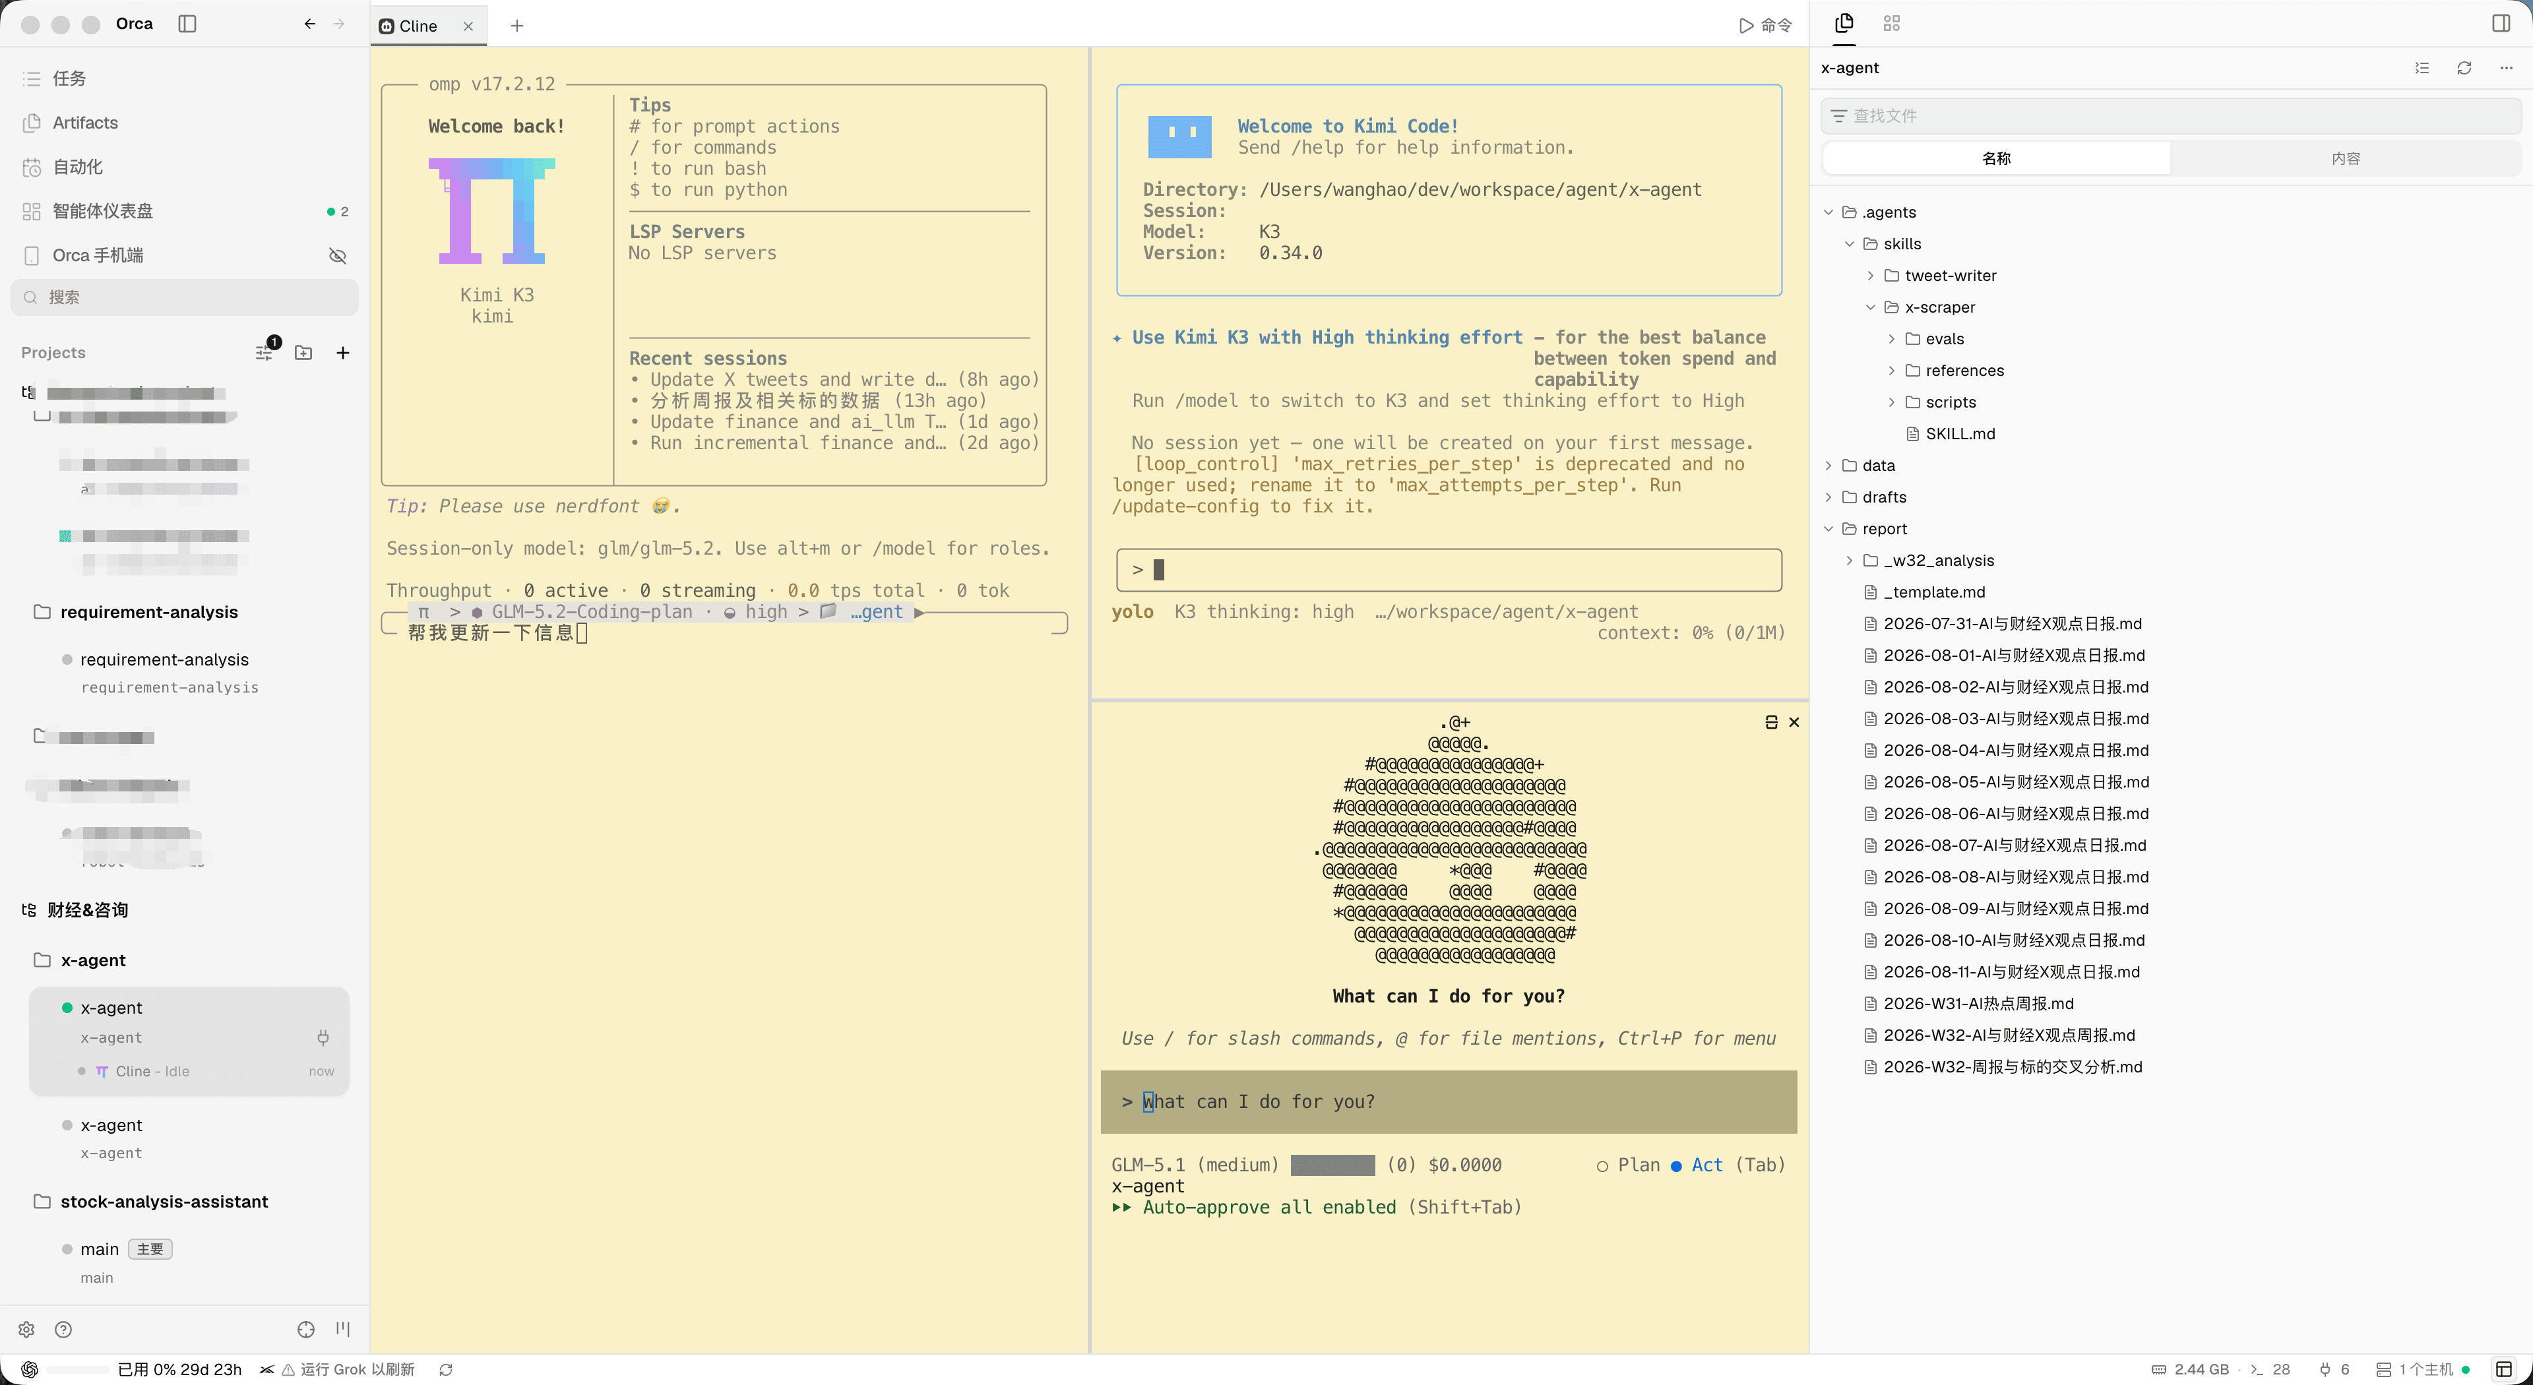Open the grid view panel icon
Screen dimensions: 2533x1385
coord(1891,24)
